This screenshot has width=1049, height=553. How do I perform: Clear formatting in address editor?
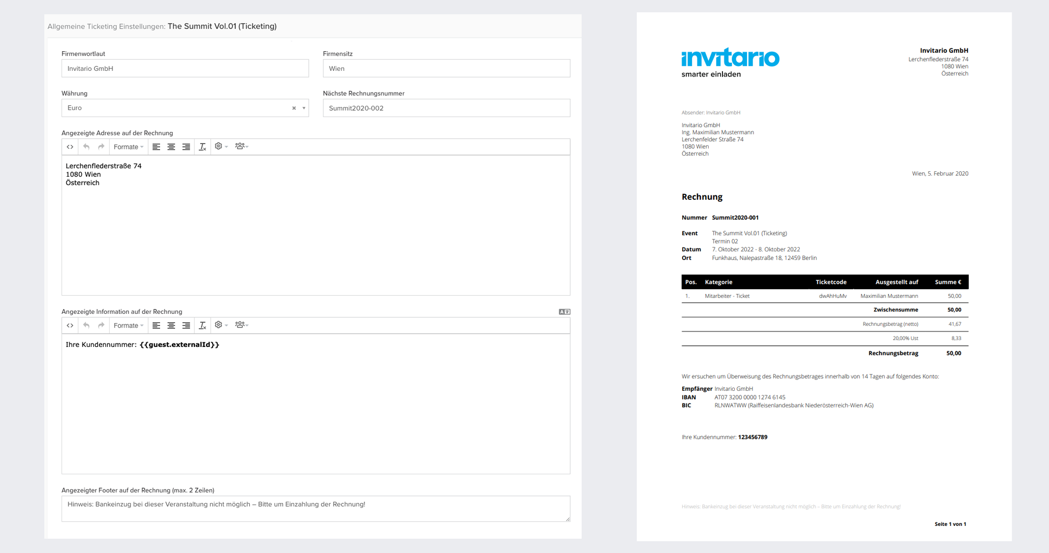coord(202,147)
